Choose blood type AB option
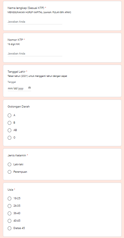The width and height of the screenshot is (124, 238). tap(9, 130)
